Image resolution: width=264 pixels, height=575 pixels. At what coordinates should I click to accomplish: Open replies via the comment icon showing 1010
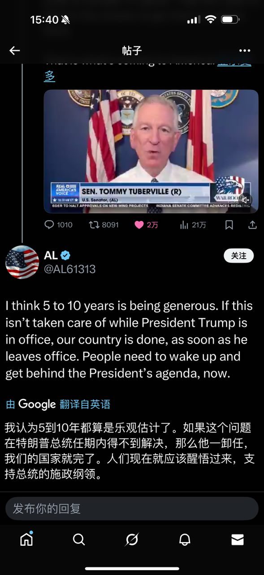coord(58,225)
